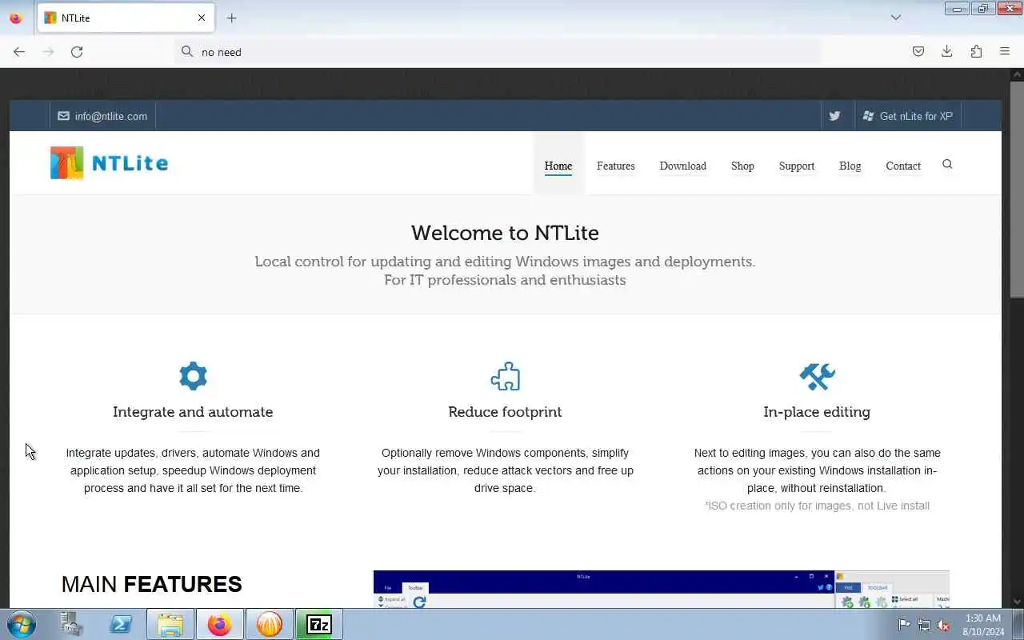
Task: Click the NTLite app screenshot thumbnail
Action: tap(661, 589)
